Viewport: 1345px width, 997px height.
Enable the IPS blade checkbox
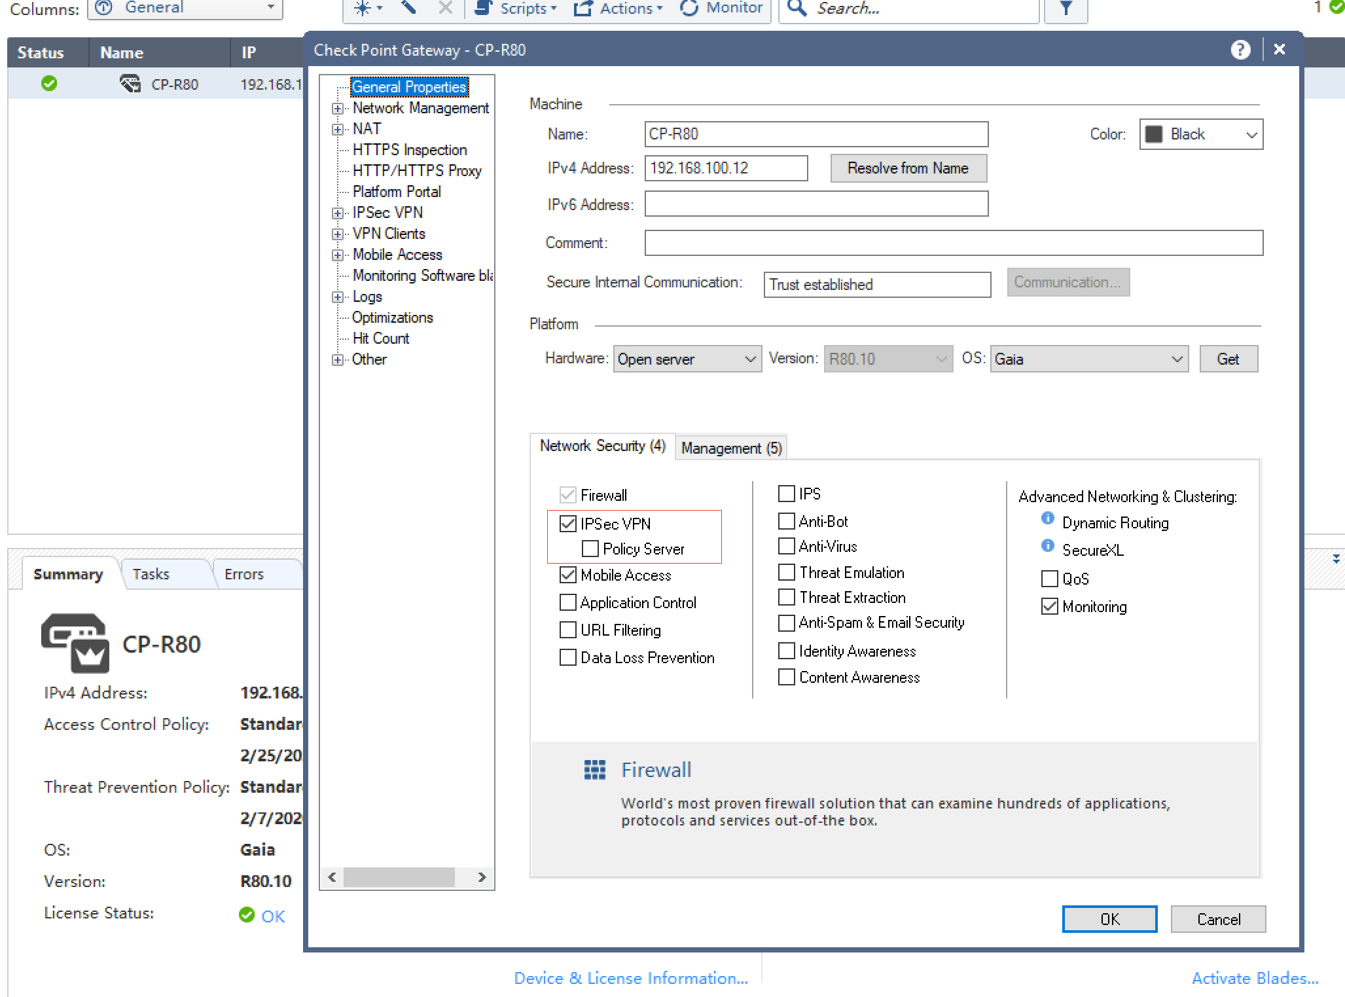tap(786, 494)
